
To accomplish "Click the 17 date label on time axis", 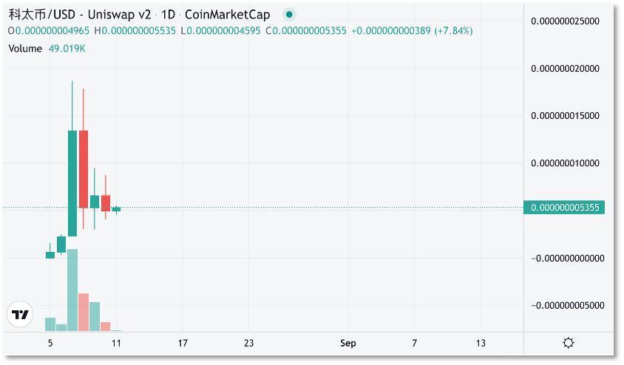I will pos(183,343).
